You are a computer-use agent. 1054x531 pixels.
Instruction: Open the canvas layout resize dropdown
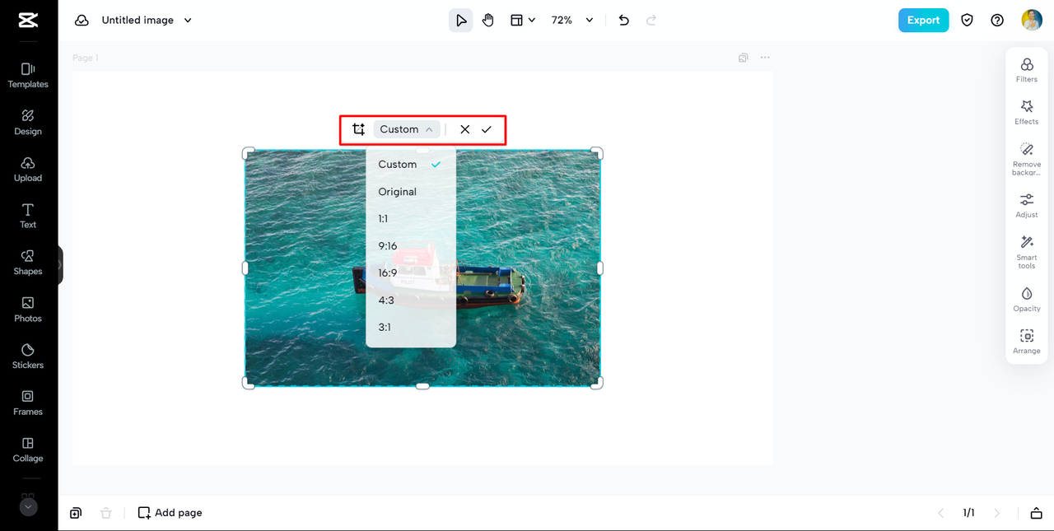point(523,21)
